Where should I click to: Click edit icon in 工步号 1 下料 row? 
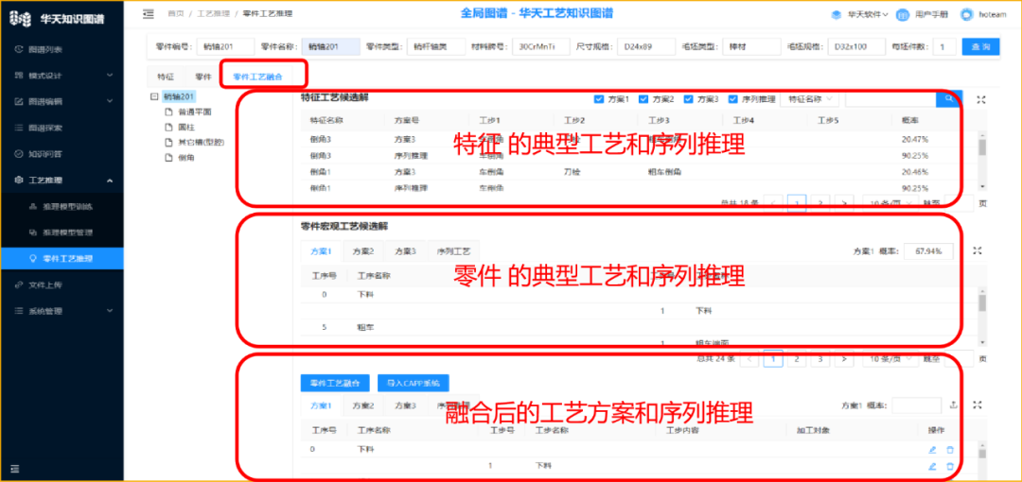pyautogui.click(x=933, y=466)
